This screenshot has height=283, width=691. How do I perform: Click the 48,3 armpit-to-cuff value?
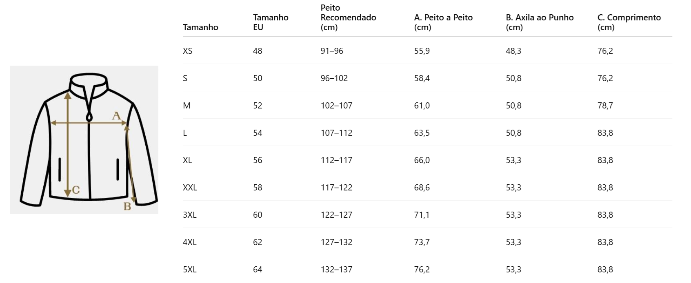(x=513, y=51)
